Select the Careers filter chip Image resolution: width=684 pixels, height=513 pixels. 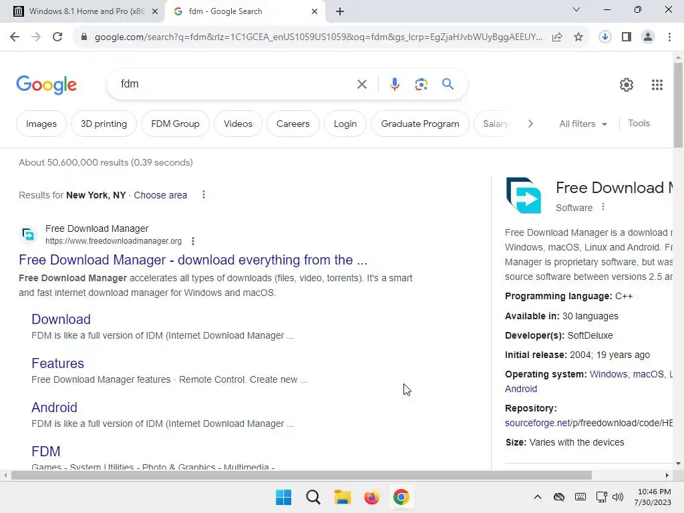click(x=293, y=124)
